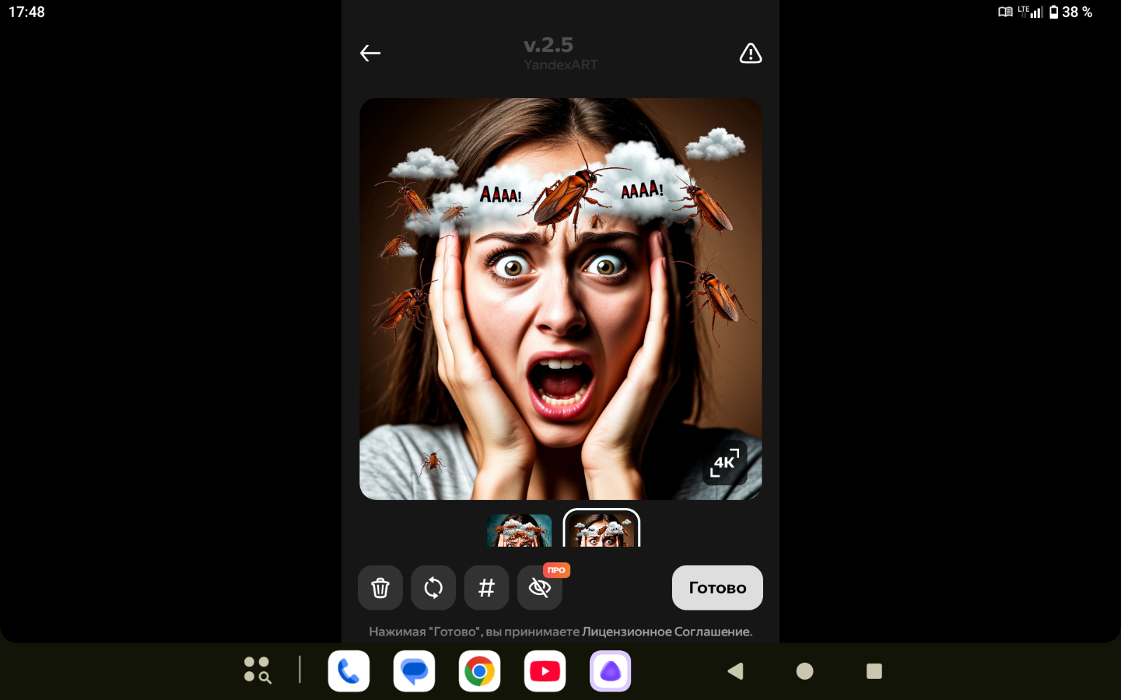This screenshot has height=700, width=1121.
Task: Launch Chrome from the taskbar
Action: [x=479, y=671]
